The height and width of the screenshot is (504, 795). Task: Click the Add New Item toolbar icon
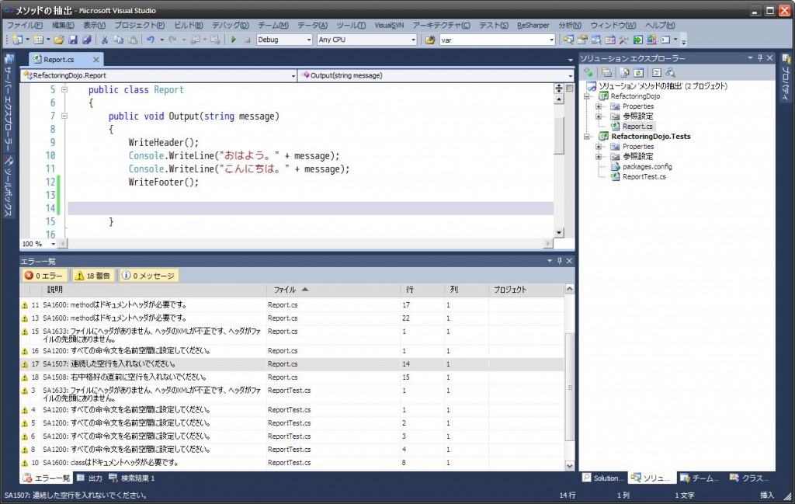click(38, 40)
